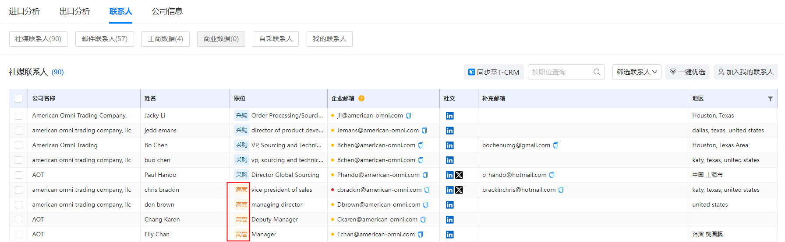Image resolution: width=785 pixels, height=242 pixels.
Task: Copy jli@american-omni.com using the copy icon
Action: pos(409,116)
